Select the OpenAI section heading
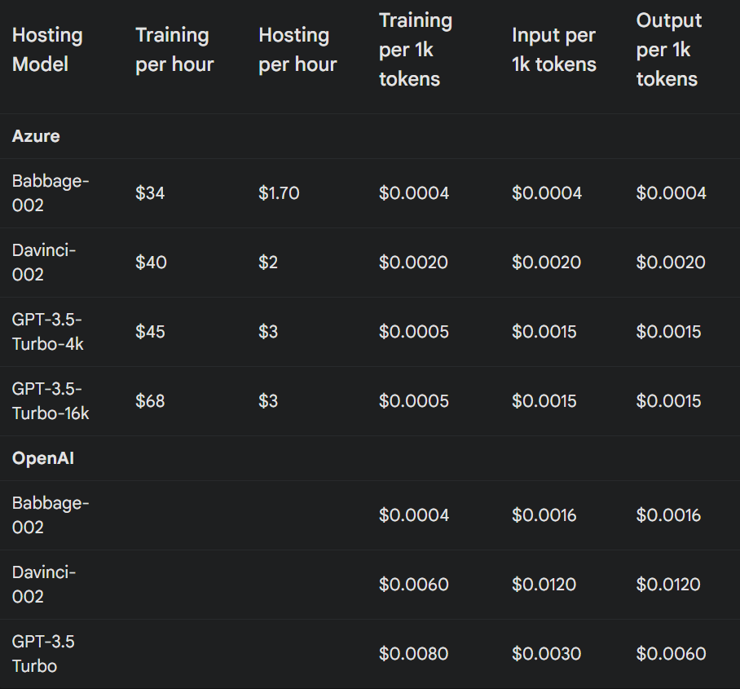 [x=43, y=458]
